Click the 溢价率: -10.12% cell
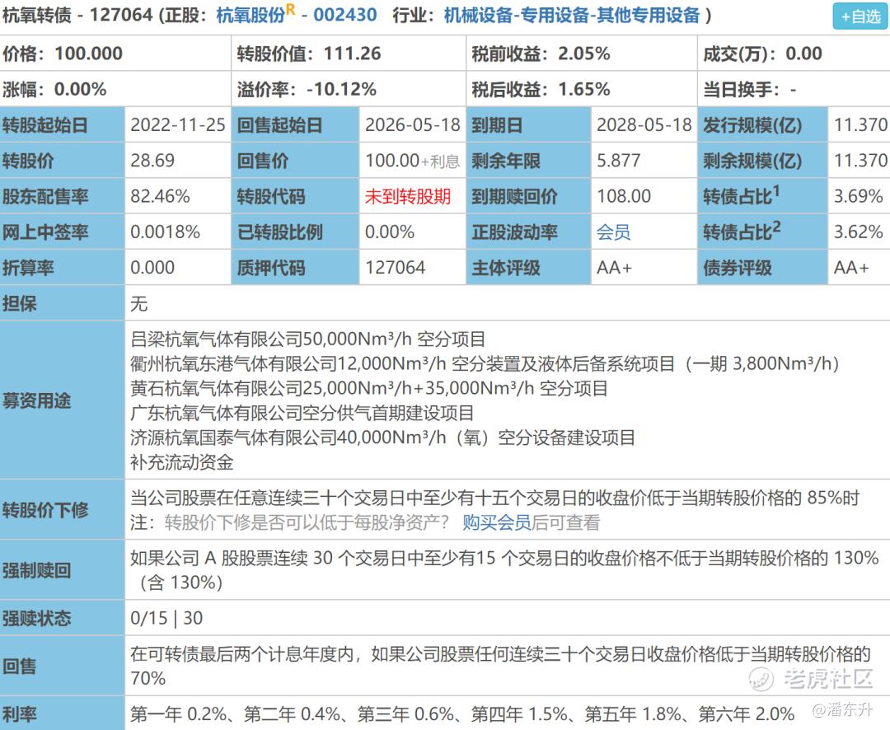Screen dimensions: 890x730 [x=349, y=89]
